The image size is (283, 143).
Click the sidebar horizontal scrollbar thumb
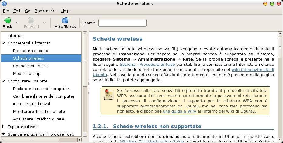[x=32, y=140]
